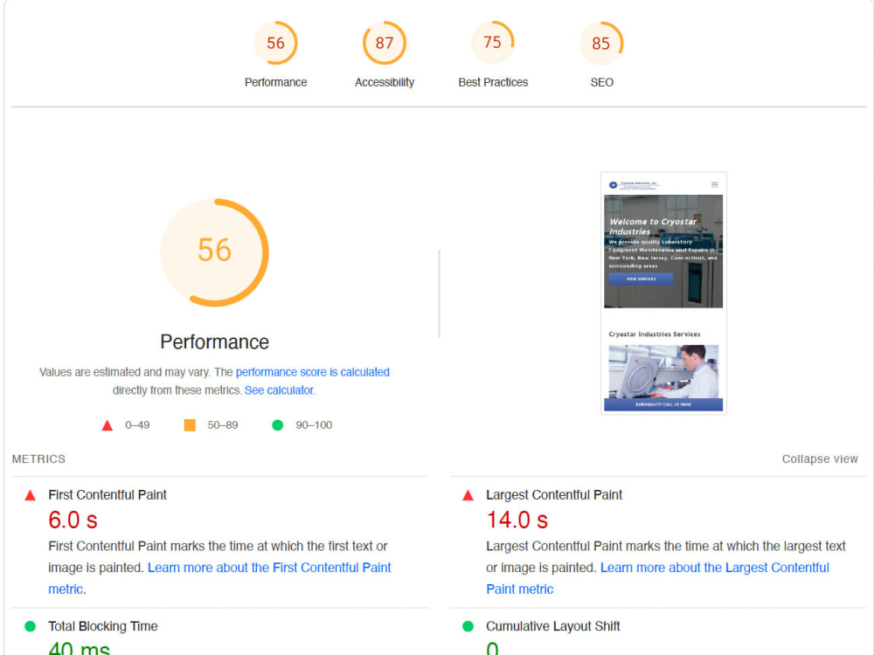Viewport: 874px width, 655px height.
Task: Click the Accessibility score gauge showing 87
Action: click(384, 43)
